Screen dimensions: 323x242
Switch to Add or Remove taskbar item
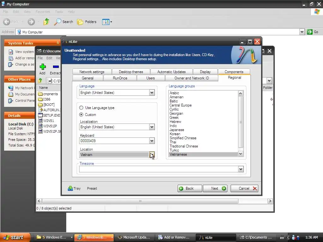(x=174, y=237)
